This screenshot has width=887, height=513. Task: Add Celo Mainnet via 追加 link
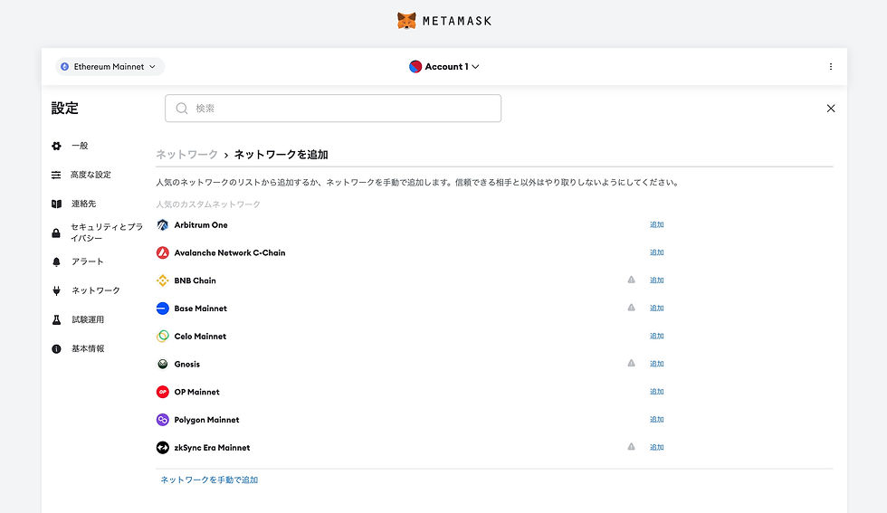(656, 336)
